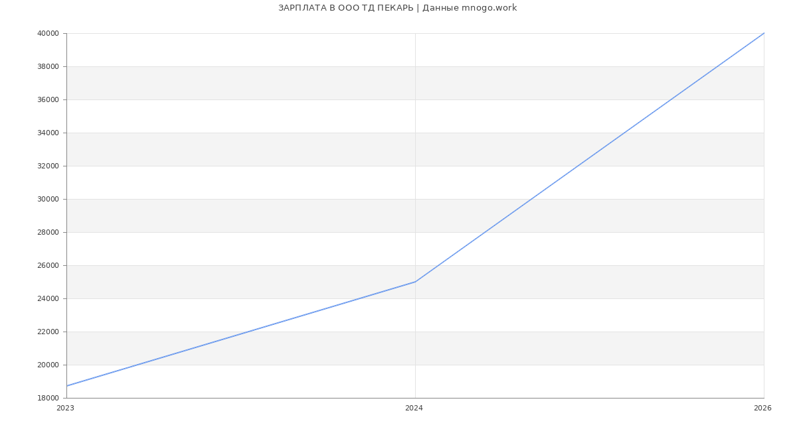Click the 34000 y-axis label
The height and width of the screenshot is (431, 797).
pos(48,133)
